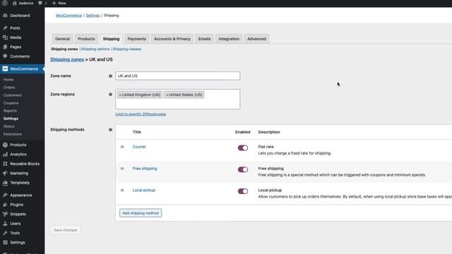This screenshot has width=452, height=254.
Task: Remove United States (US) region tag
Action: pyautogui.click(x=167, y=95)
